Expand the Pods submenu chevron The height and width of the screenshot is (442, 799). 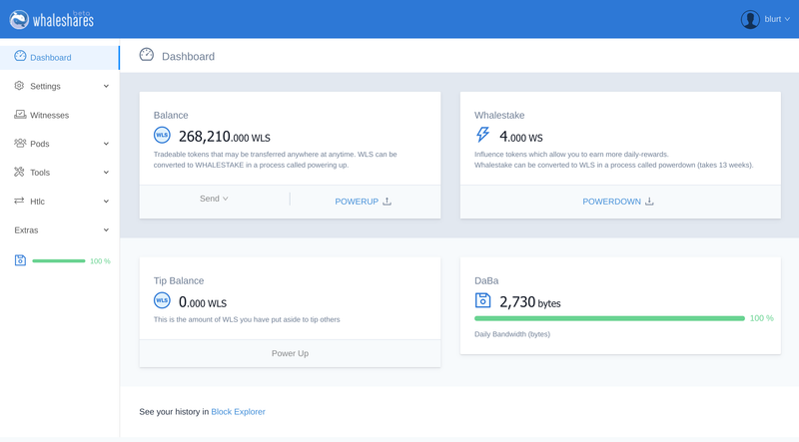[x=106, y=144]
